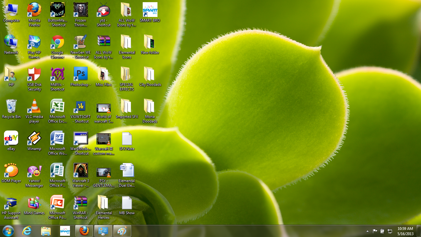Select the Imported SFX folder
Viewport: 421px width, 237px height.
click(x=127, y=109)
